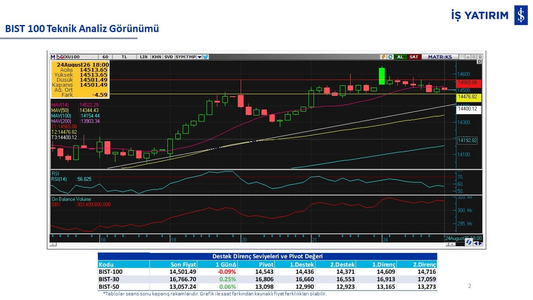Click the 14192.82 crosshair price label
533x300 pixels.
(x=467, y=140)
